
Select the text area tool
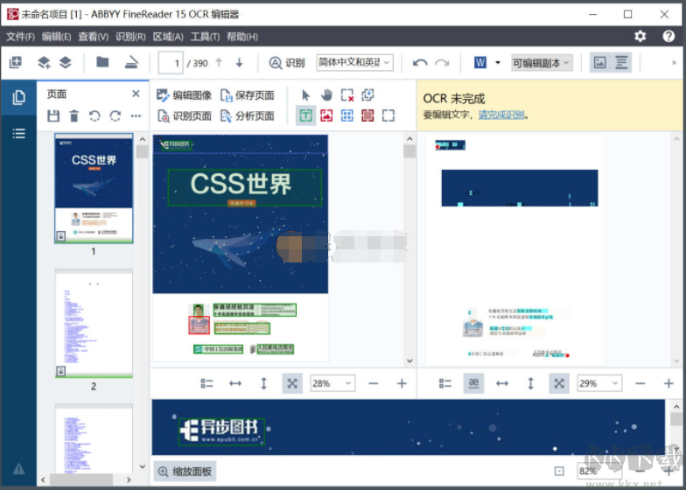pos(306,115)
